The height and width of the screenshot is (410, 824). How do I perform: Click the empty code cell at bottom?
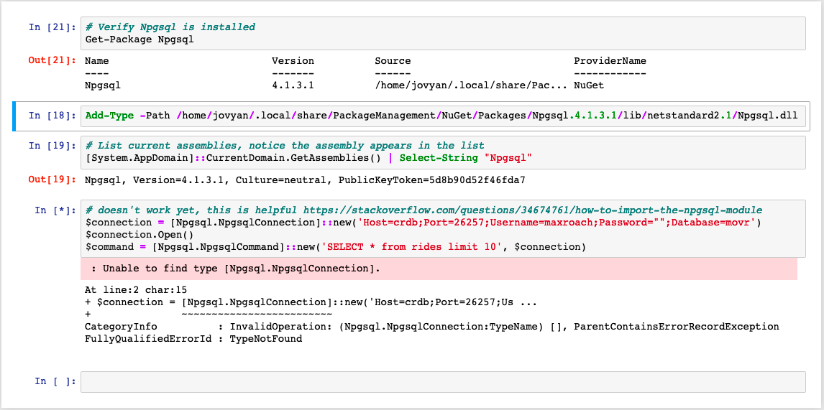click(442, 382)
